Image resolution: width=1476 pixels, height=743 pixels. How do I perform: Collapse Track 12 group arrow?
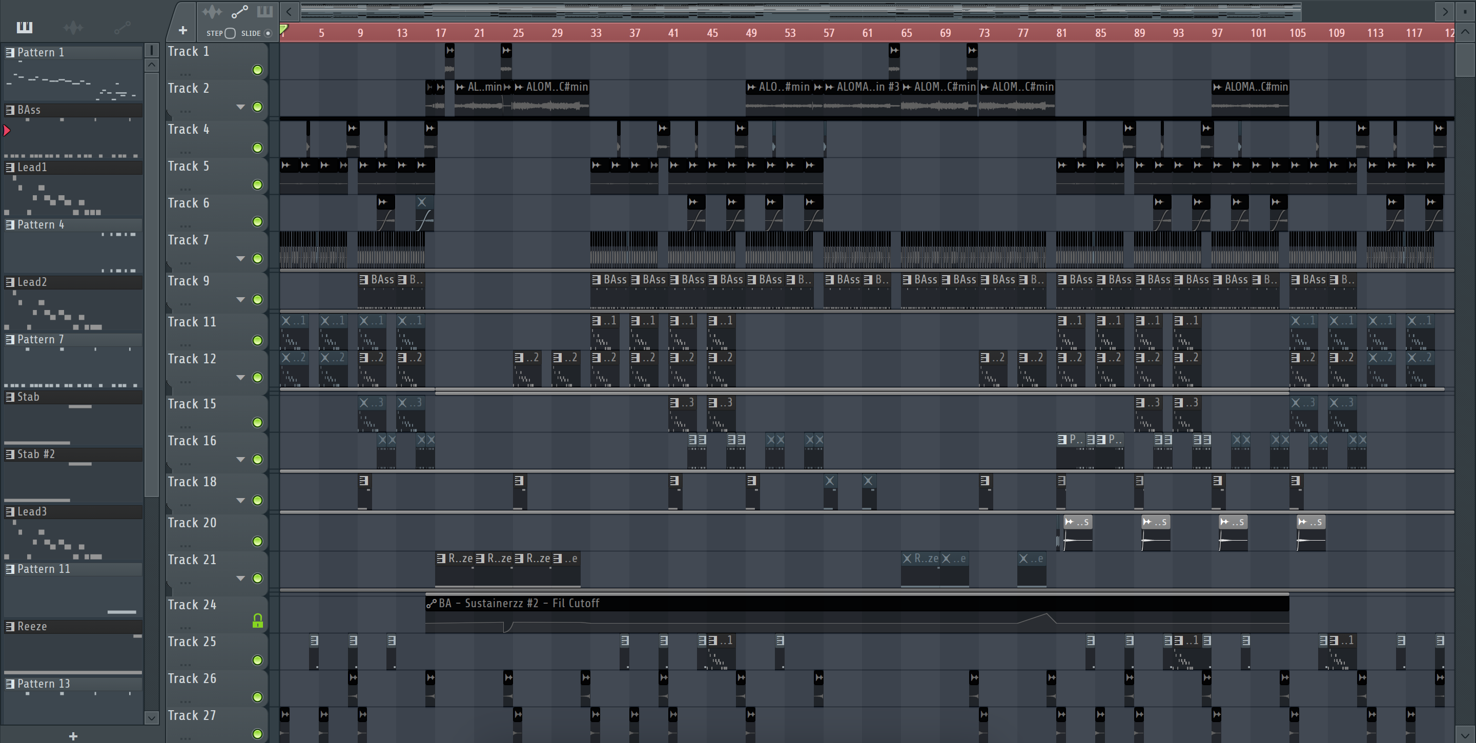pyautogui.click(x=241, y=378)
